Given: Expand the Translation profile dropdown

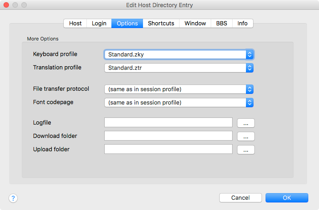Looking at the screenshot, I should 179,68.
